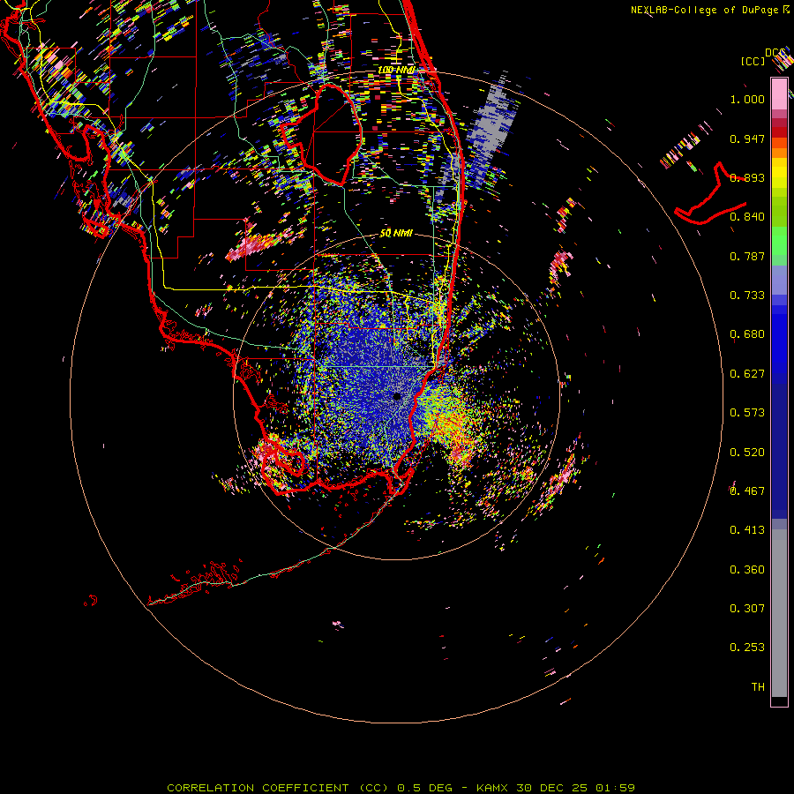The width and height of the screenshot is (794, 794).
Task: Pick the lavender band near 0.733
Action: 779,281
